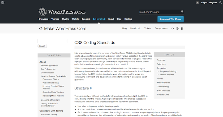223x117 pixels.
Task: Open the Support menu item
Action: [x=86, y=19]
